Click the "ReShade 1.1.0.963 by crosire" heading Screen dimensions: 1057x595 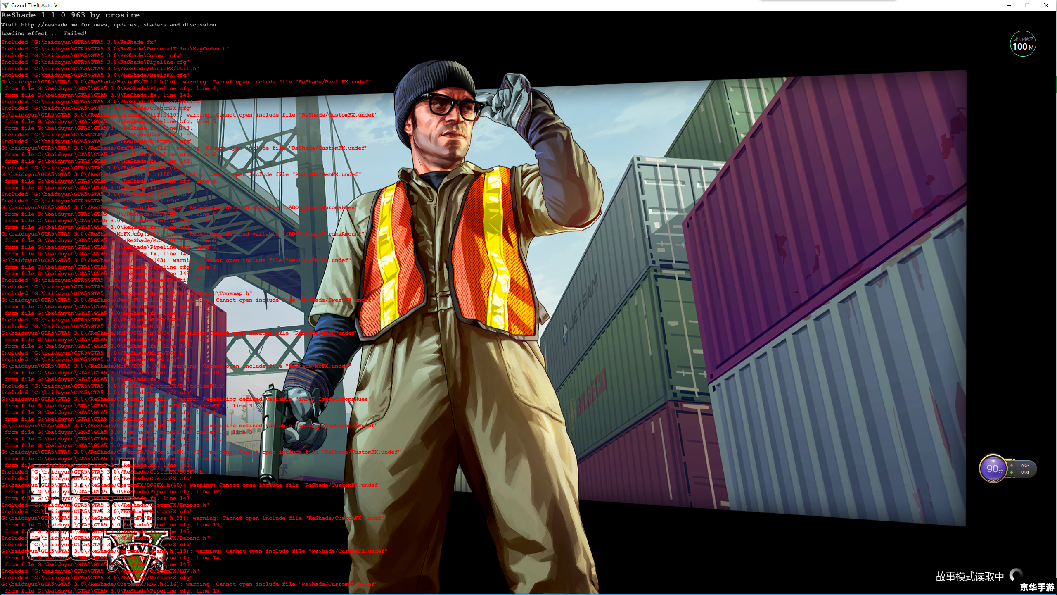tap(71, 15)
